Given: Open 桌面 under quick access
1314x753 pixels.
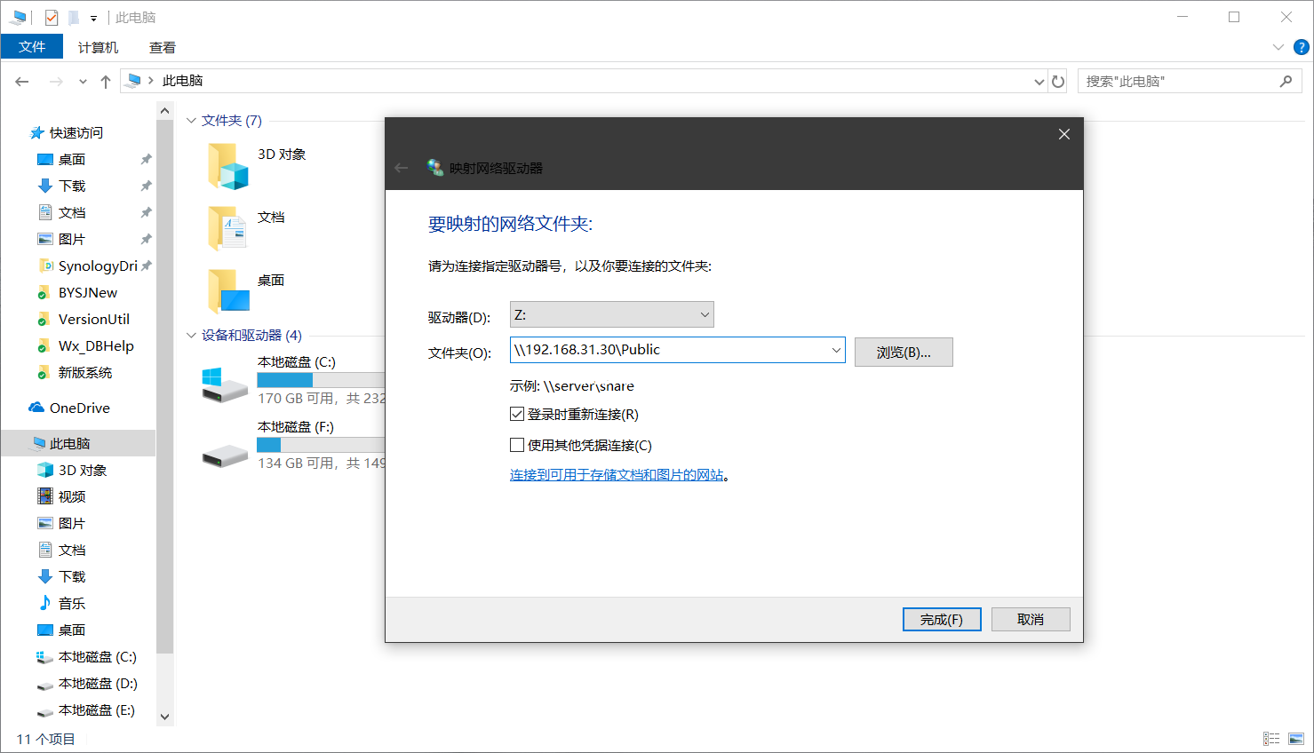Looking at the screenshot, I should pyautogui.click(x=72, y=160).
